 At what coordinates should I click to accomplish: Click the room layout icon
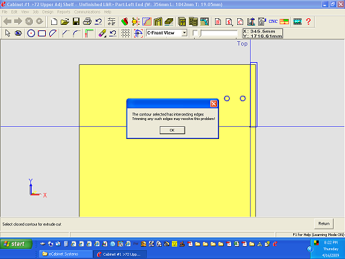[204, 22]
